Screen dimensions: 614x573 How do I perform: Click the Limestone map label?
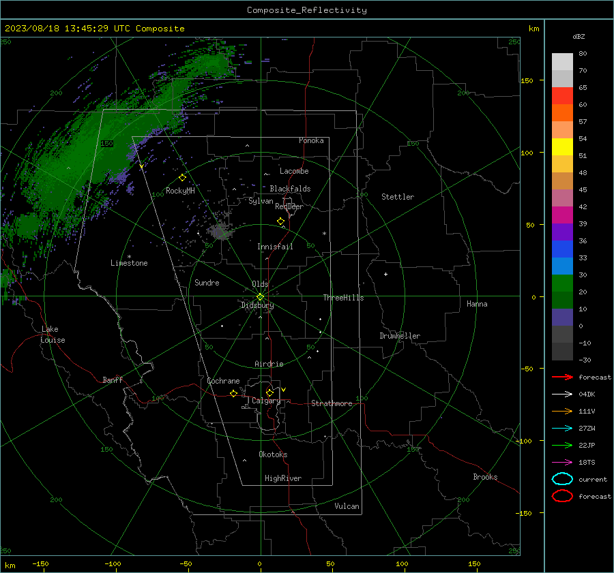[x=129, y=263]
